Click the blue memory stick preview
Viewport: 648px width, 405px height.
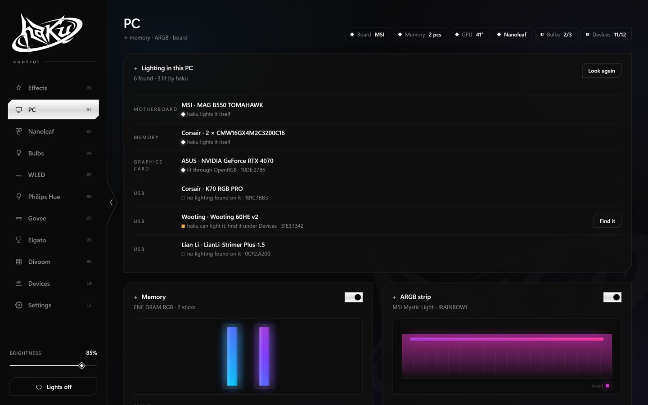[x=232, y=356]
